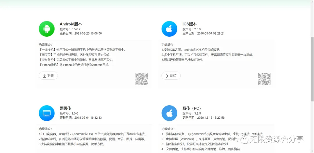
Task: Click the QR code in the Android card
Action: point(142,79)
